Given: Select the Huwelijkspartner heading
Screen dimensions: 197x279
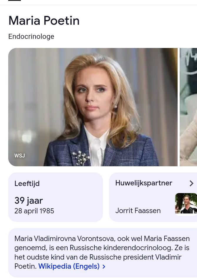Looking at the screenshot, I should pos(144,183).
